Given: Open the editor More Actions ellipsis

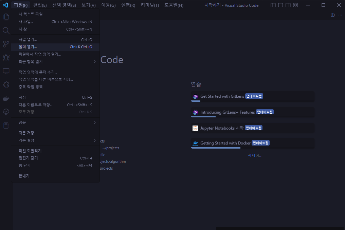Looking at the screenshot, I should pos(340,15).
